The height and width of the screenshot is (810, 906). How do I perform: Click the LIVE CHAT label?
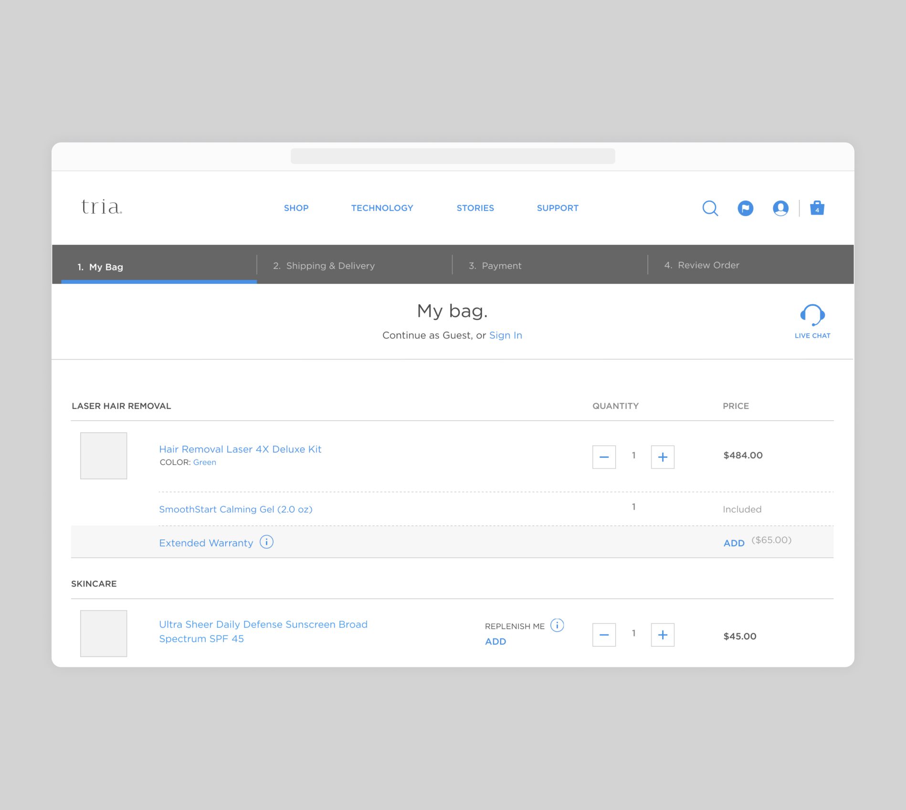[812, 336]
